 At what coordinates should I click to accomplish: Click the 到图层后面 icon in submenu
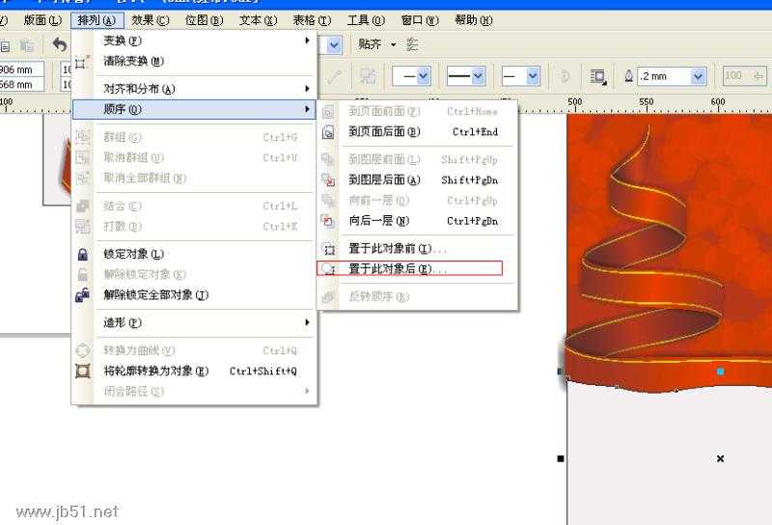tap(328, 180)
